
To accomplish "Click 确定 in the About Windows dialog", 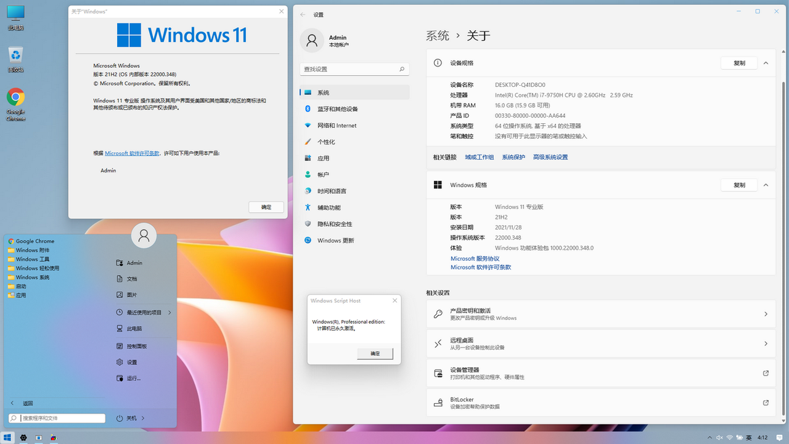I will (266, 207).
